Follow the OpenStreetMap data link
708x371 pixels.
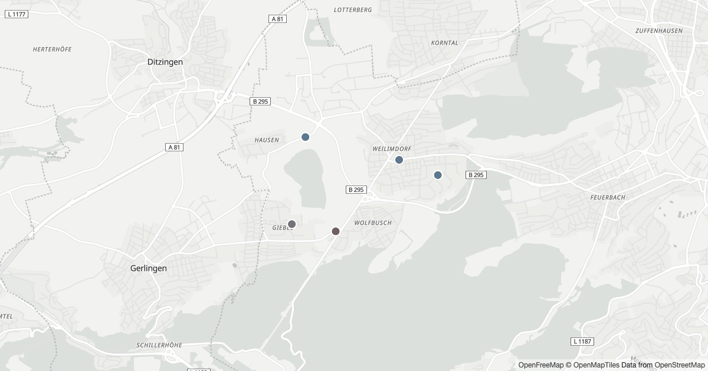click(x=678, y=365)
